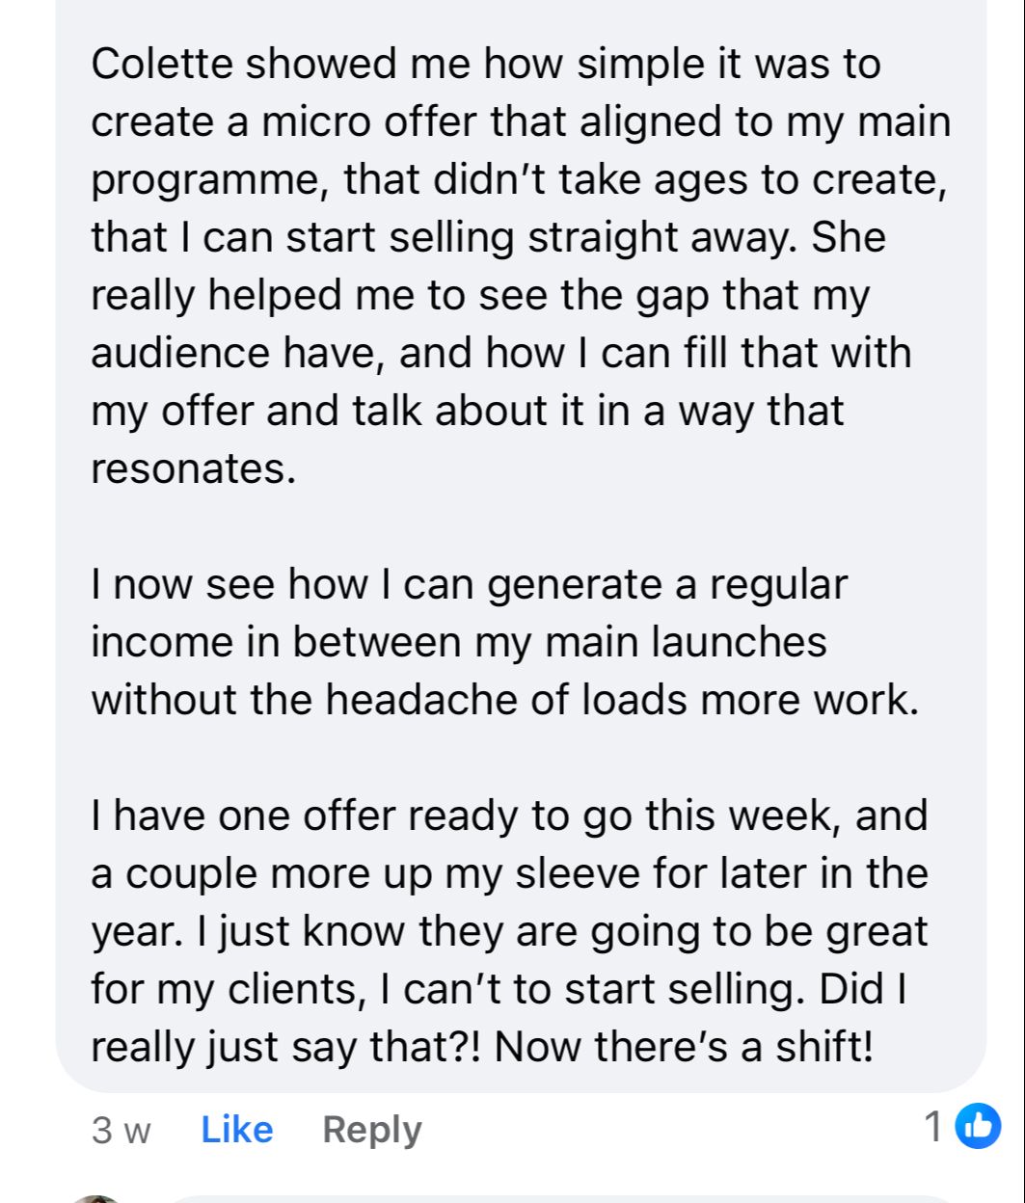Click the word resonates in the comment

pos(193,469)
